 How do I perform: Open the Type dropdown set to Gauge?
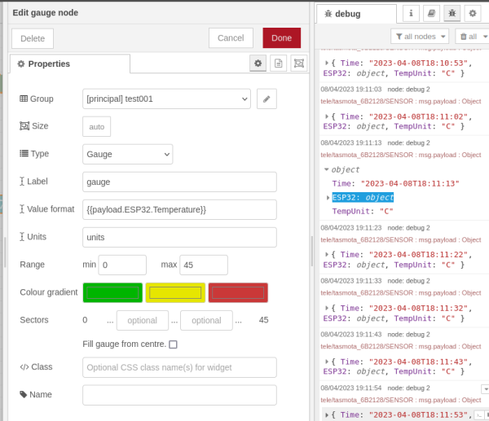(x=128, y=154)
